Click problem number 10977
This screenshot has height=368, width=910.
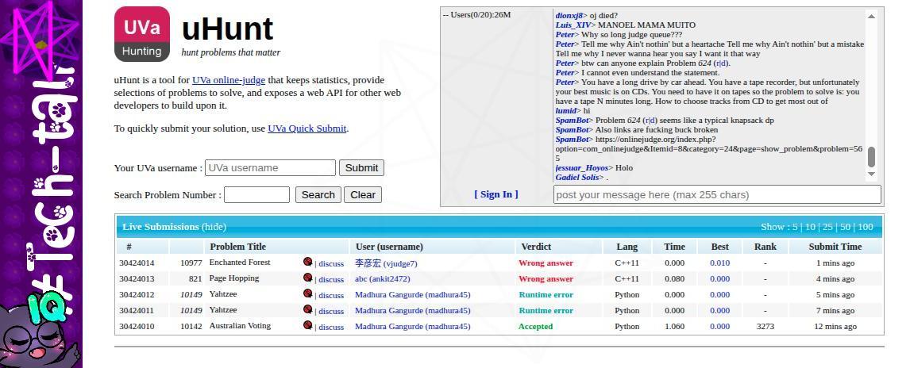[191, 263]
